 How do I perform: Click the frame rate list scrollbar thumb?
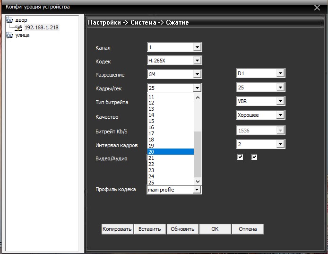198,154
